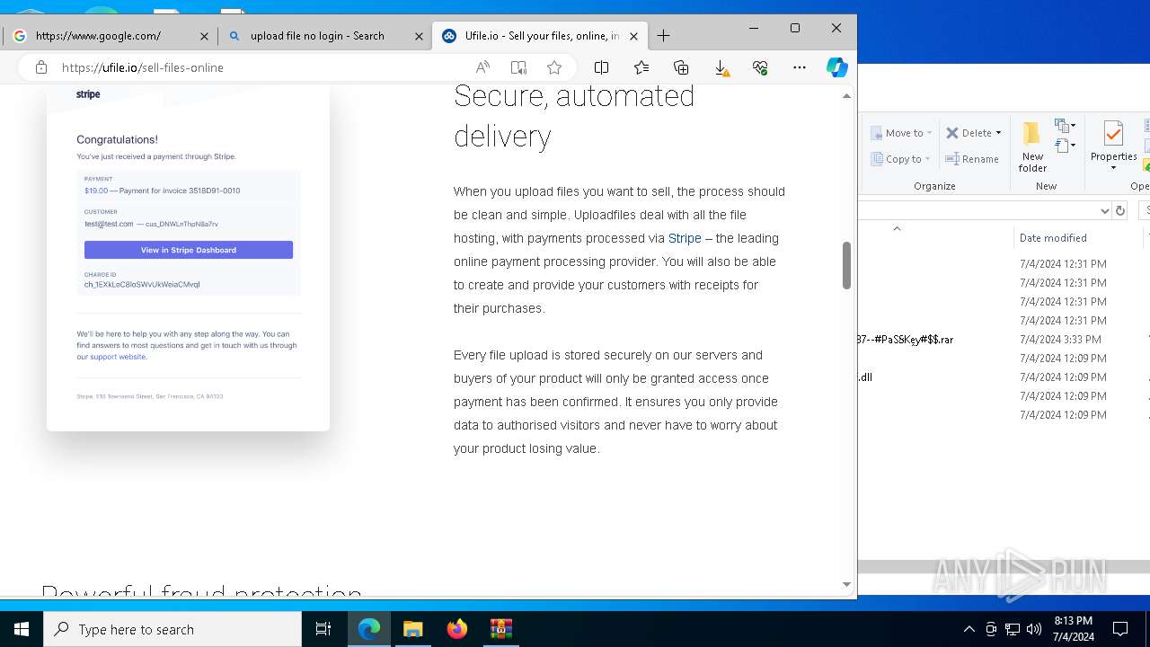Create New folder in File Explorer
The height and width of the screenshot is (647, 1150).
point(1032,146)
